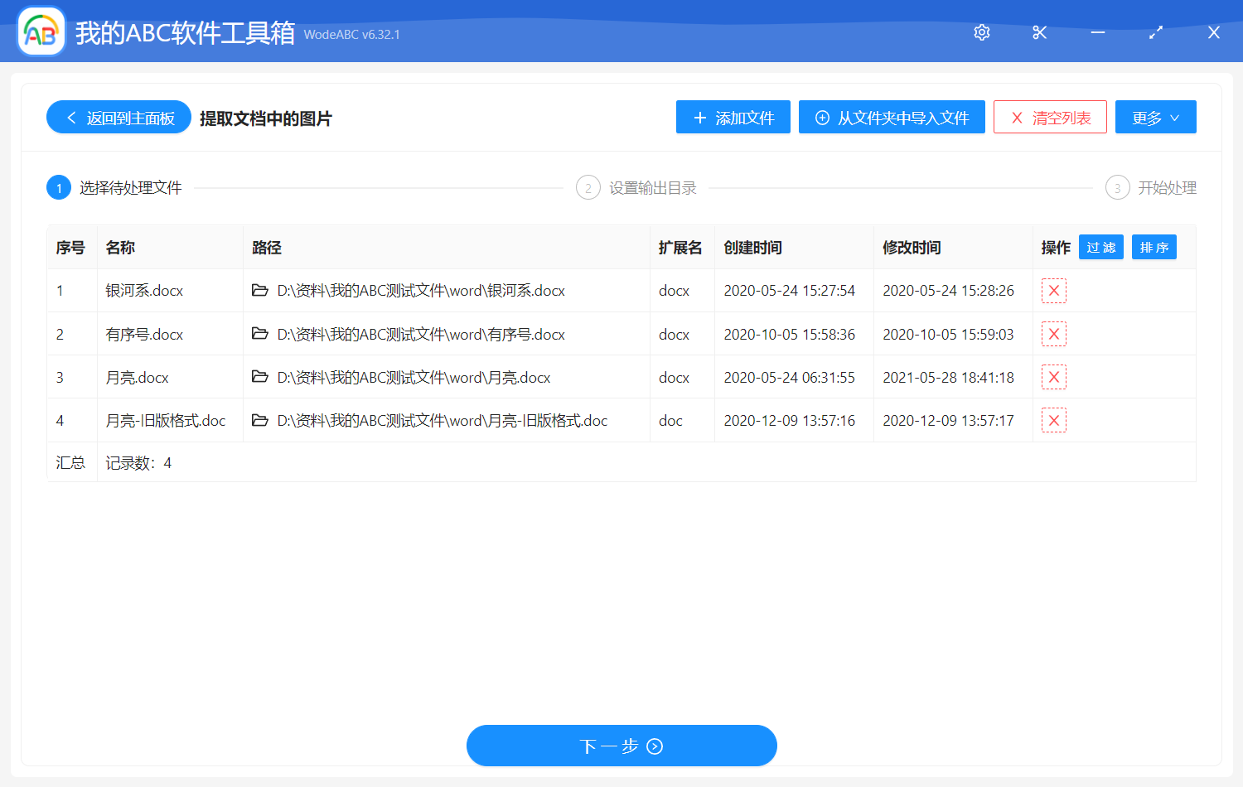Remove 有序号.docx using its red X icon

(1053, 334)
